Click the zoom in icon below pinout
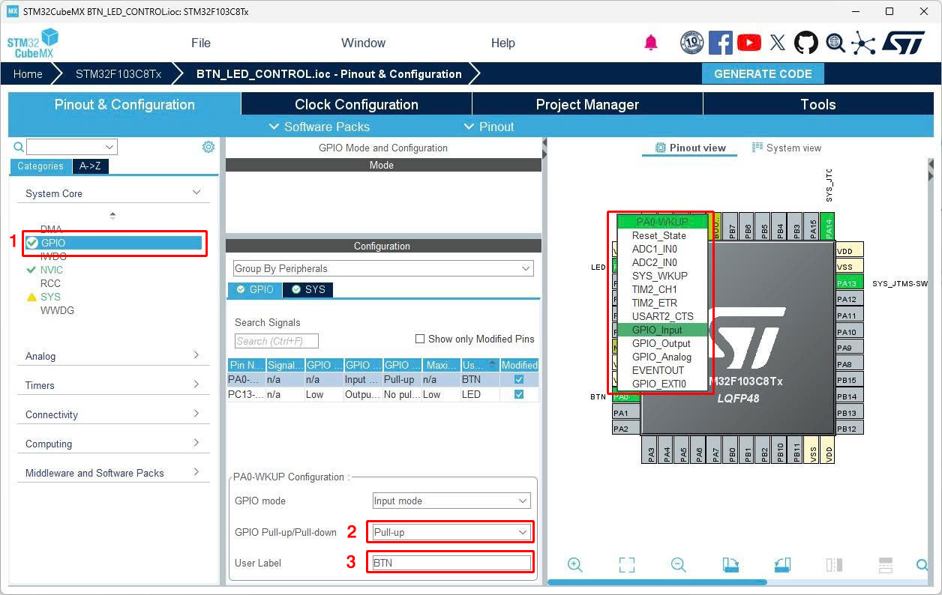The image size is (942, 595). click(575, 565)
